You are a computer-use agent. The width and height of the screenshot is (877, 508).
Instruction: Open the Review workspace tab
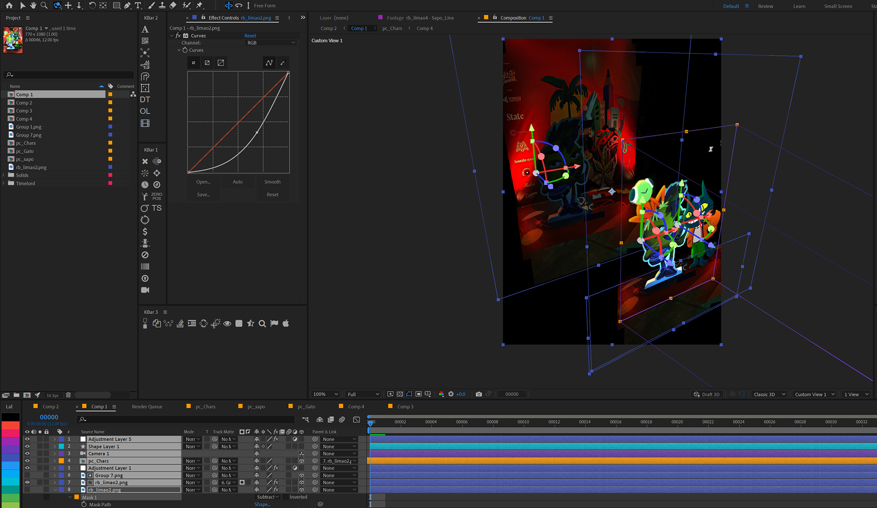[x=766, y=6]
